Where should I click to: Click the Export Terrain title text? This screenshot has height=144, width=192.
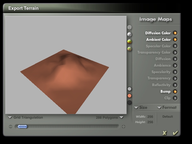click(23, 8)
